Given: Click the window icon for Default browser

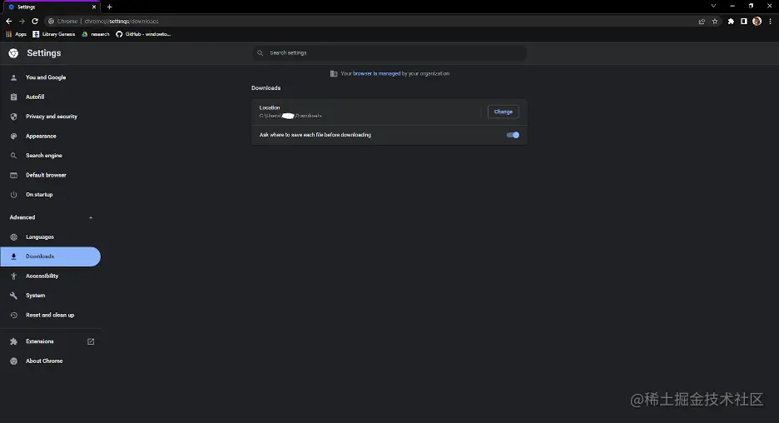Looking at the screenshot, I should pos(14,175).
